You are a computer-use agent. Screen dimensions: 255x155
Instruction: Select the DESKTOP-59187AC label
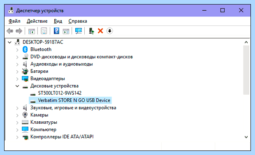43,42
